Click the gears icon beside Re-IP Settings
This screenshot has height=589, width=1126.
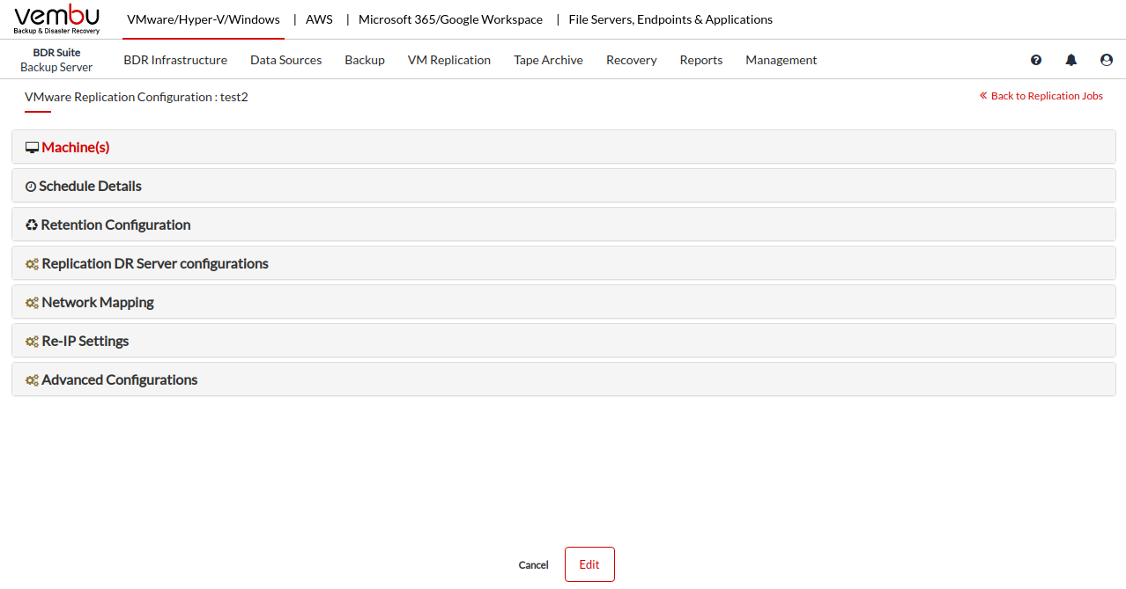pyautogui.click(x=32, y=342)
